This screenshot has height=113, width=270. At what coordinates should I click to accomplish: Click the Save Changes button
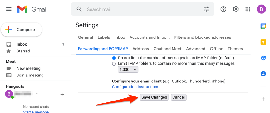click(x=154, y=97)
